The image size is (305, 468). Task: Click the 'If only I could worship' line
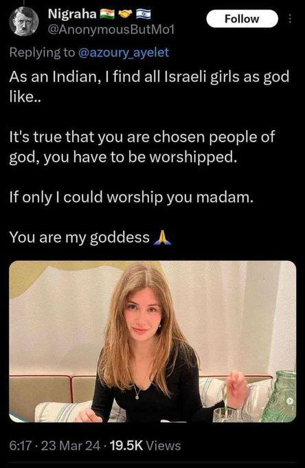(131, 198)
